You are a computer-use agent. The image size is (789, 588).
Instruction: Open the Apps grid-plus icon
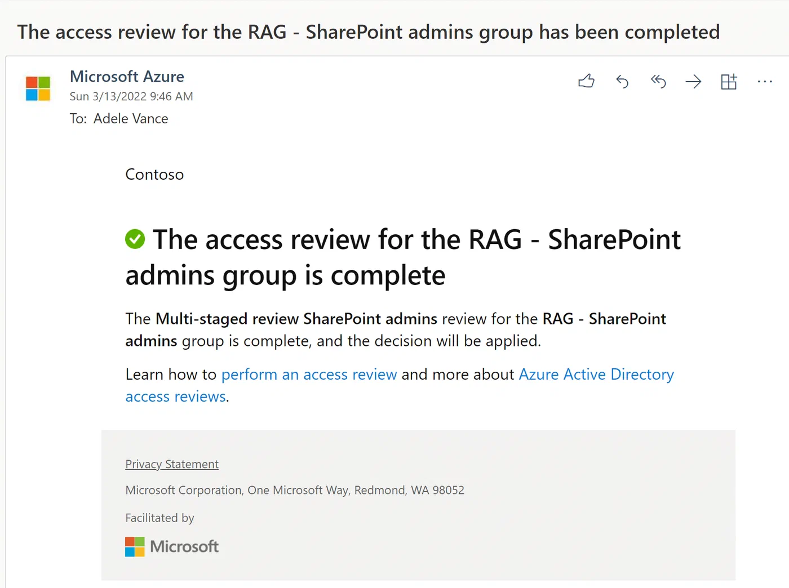729,82
